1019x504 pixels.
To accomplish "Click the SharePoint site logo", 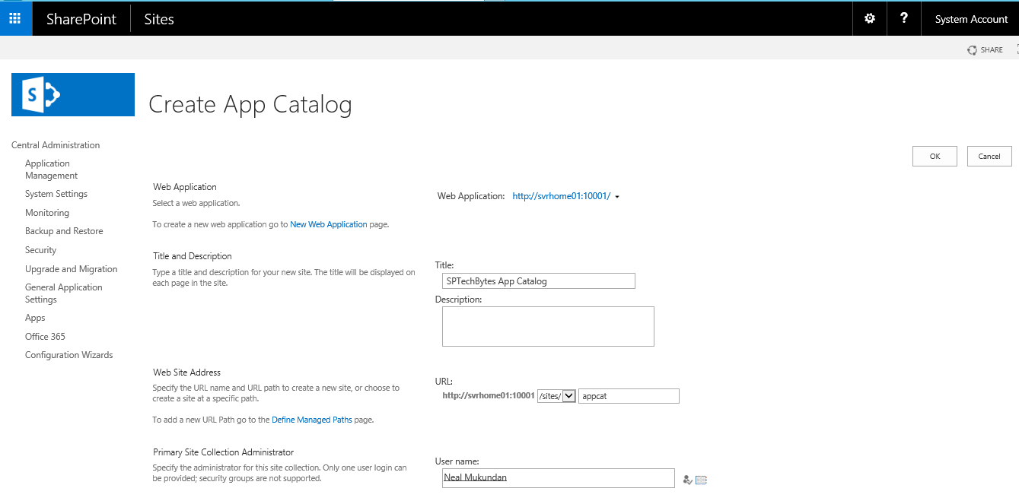I will tap(73, 94).
